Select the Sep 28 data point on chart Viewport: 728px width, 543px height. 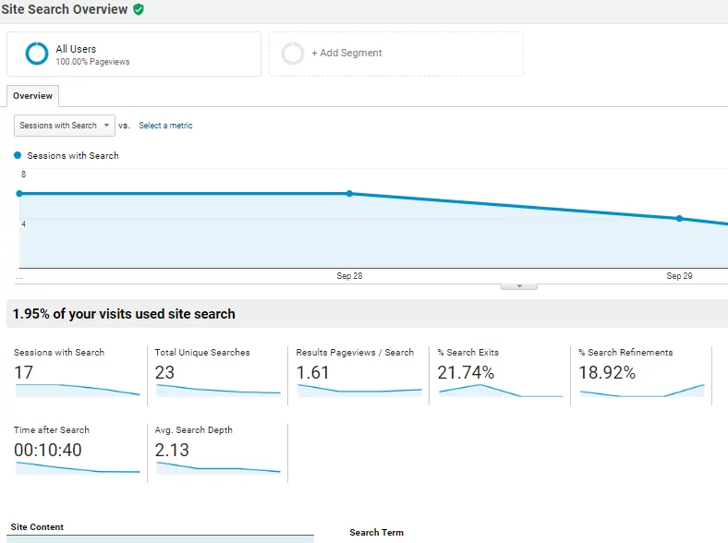pyautogui.click(x=349, y=194)
